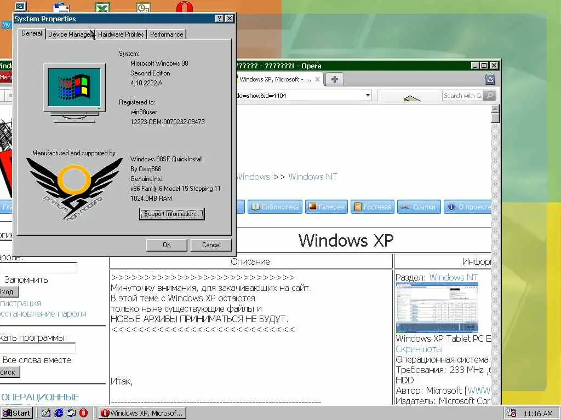Follow the WWW link next to Автор: Microsoft
Viewport: 561px width, 420px height.
479,390
